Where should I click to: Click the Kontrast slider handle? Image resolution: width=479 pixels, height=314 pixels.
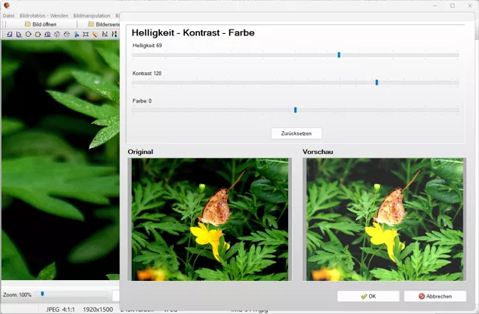pyautogui.click(x=377, y=83)
